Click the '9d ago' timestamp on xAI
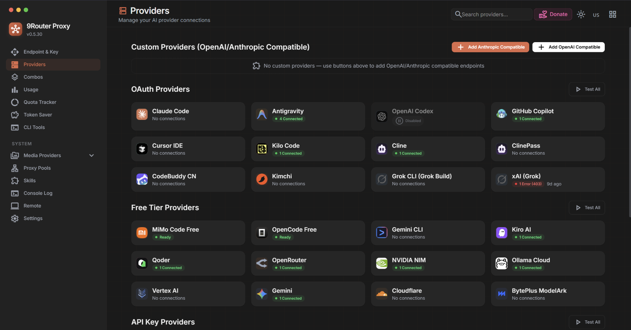Image resolution: width=631 pixels, height=330 pixels. coord(554,184)
